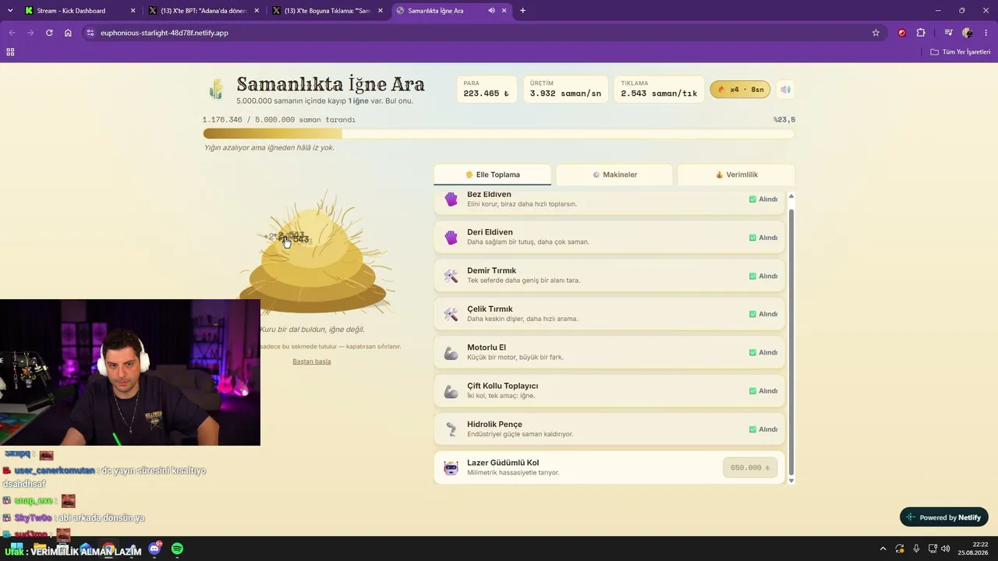This screenshot has height=561, width=998.
Task: Click the Baştan başla restart link
Action: click(x=312, y=362)
